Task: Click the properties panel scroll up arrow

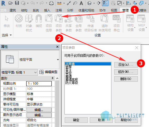Action: pyautogui.click(x=57, y=78)
